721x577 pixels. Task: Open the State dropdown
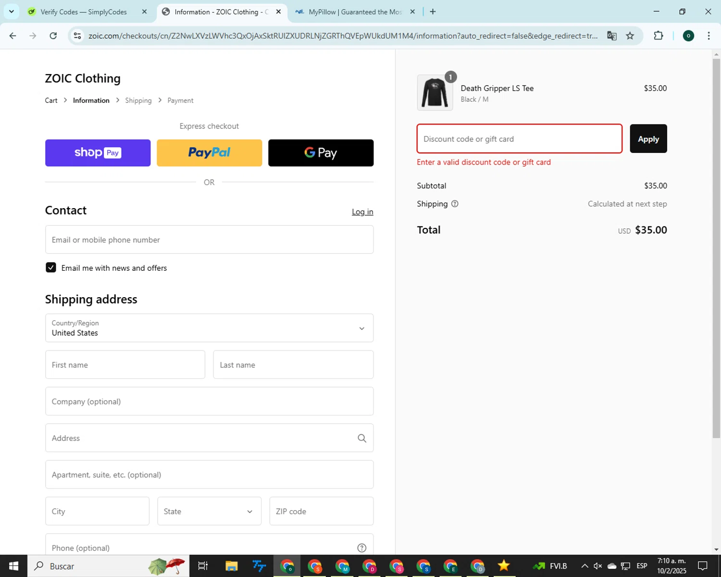(209, 511)
